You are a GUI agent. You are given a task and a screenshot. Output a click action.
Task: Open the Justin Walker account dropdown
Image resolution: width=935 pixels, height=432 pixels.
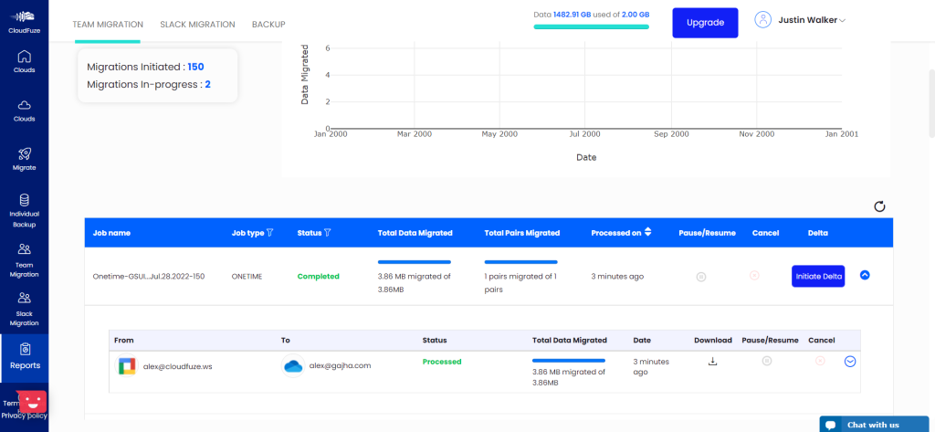pos(802,20)
